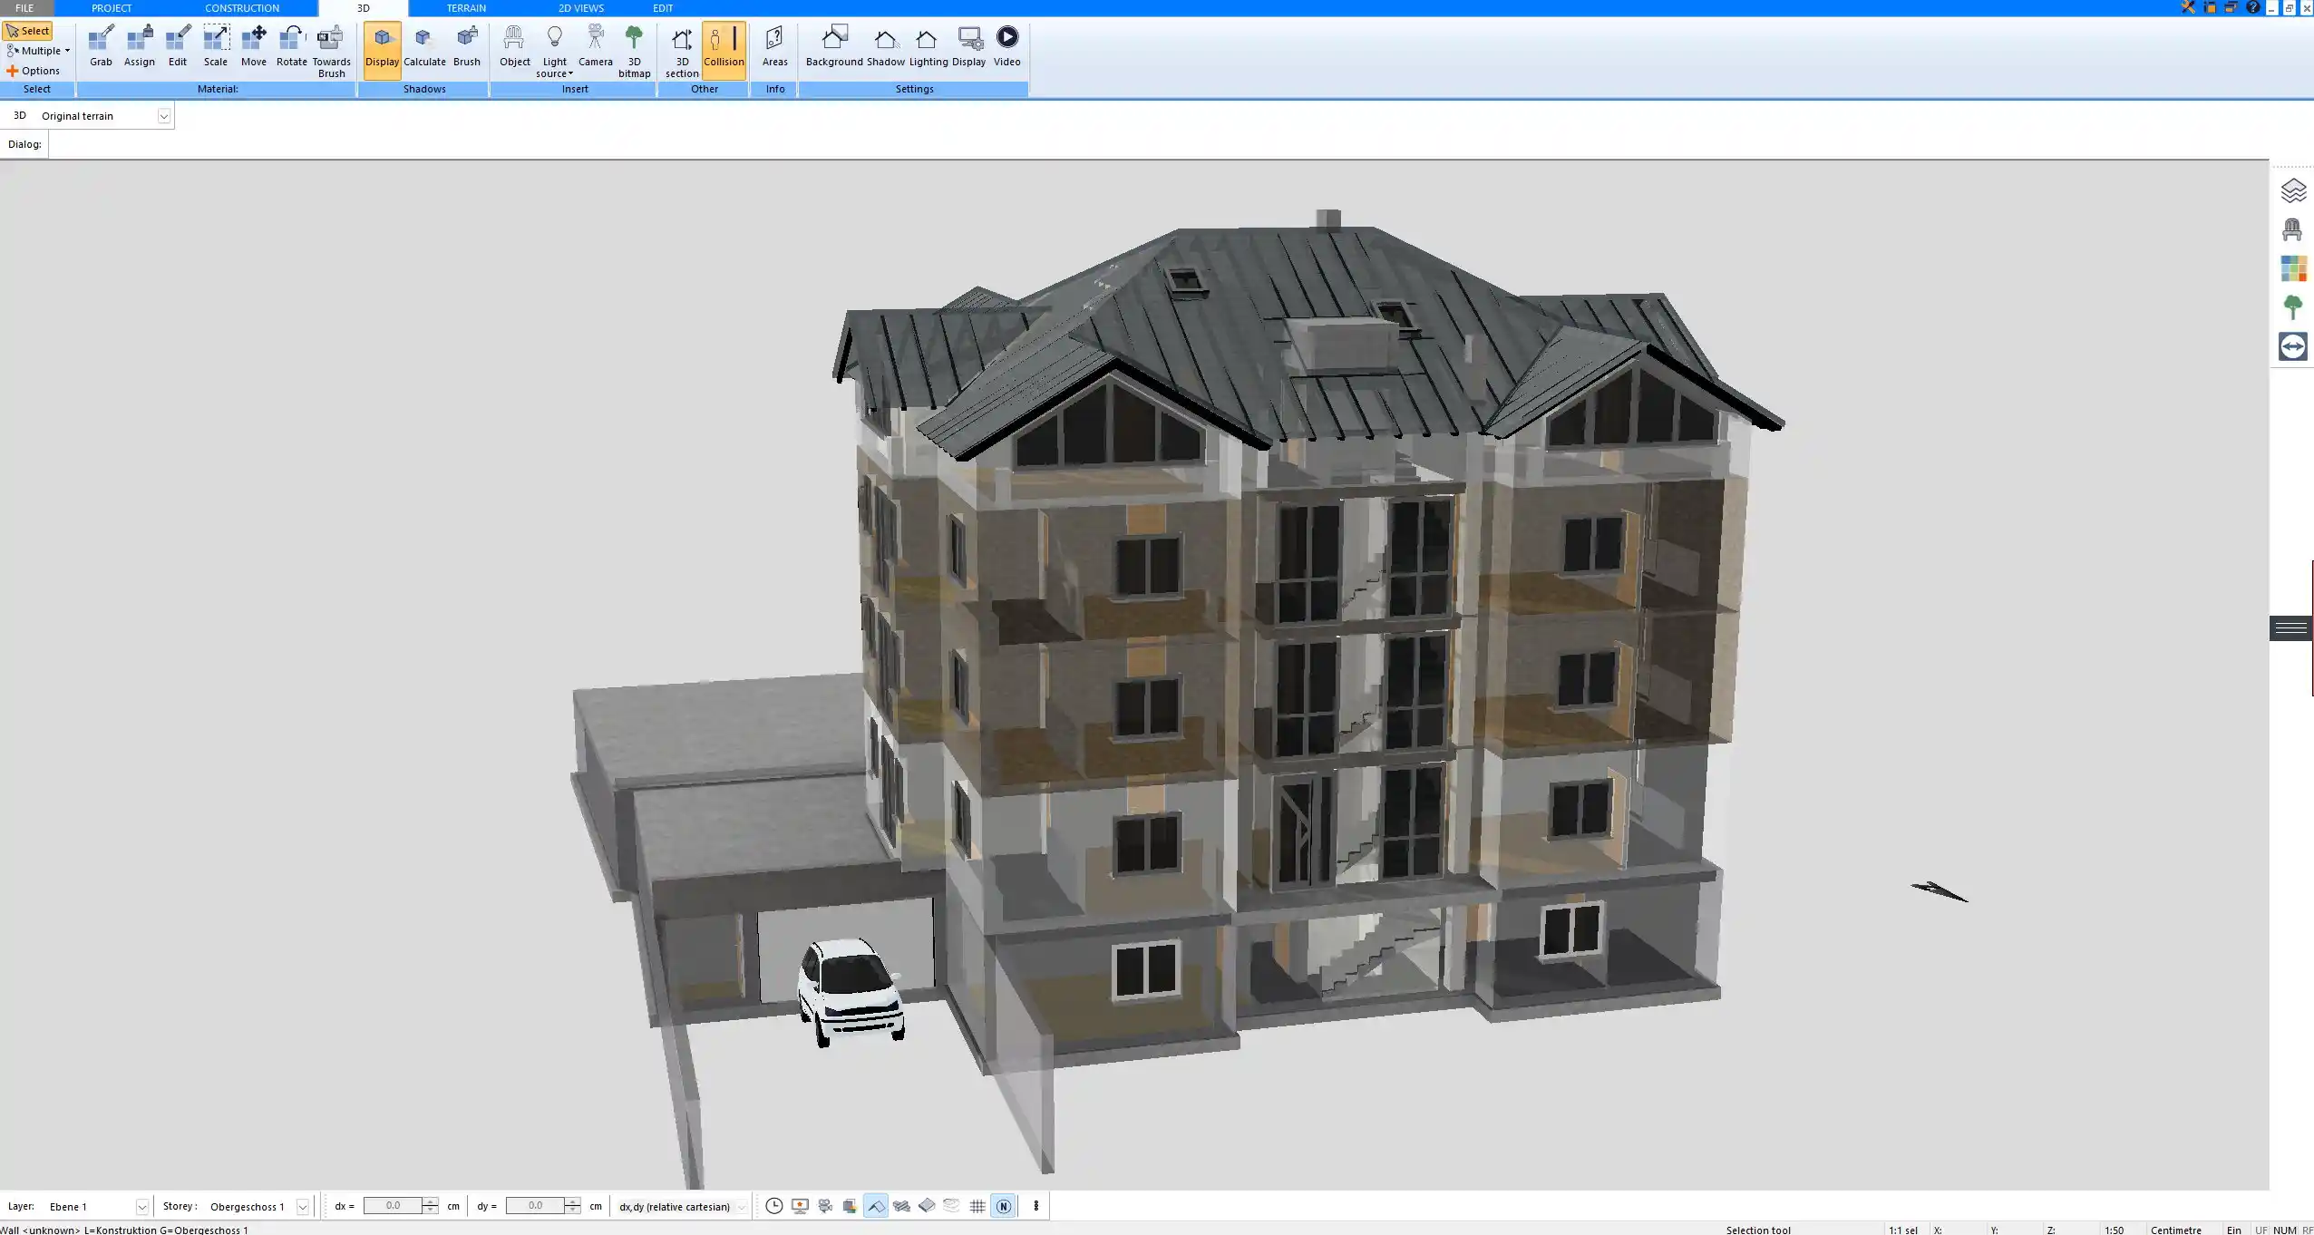Screen dimensions: 2314x1235
Task: Switch to the TERRAIN ribbon tab
Action: pyautogui.click(x=465, y=7)
